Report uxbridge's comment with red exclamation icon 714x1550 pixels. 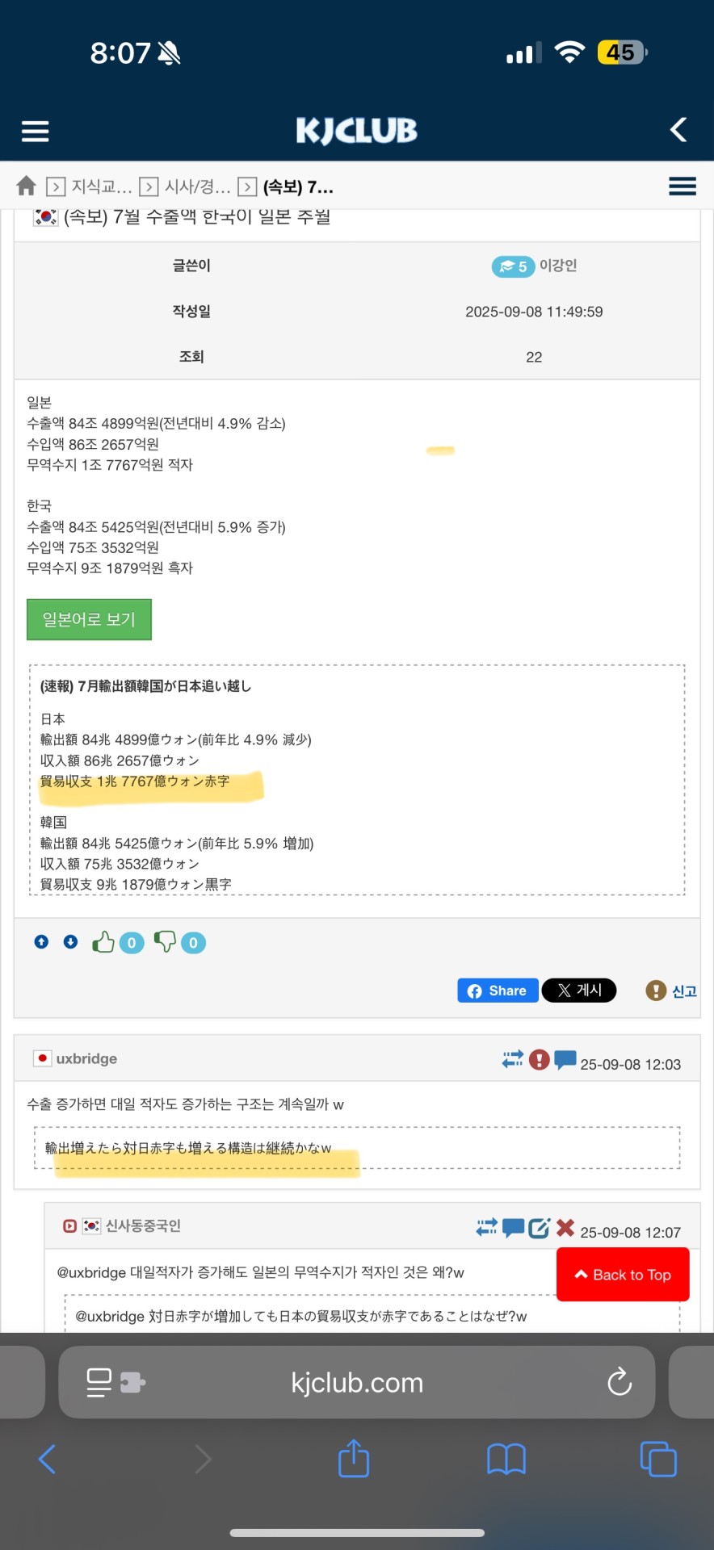coord(540,1059)
